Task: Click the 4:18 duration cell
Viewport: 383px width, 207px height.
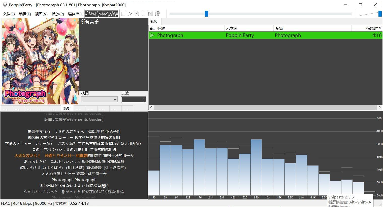Action: pos(377,35)
